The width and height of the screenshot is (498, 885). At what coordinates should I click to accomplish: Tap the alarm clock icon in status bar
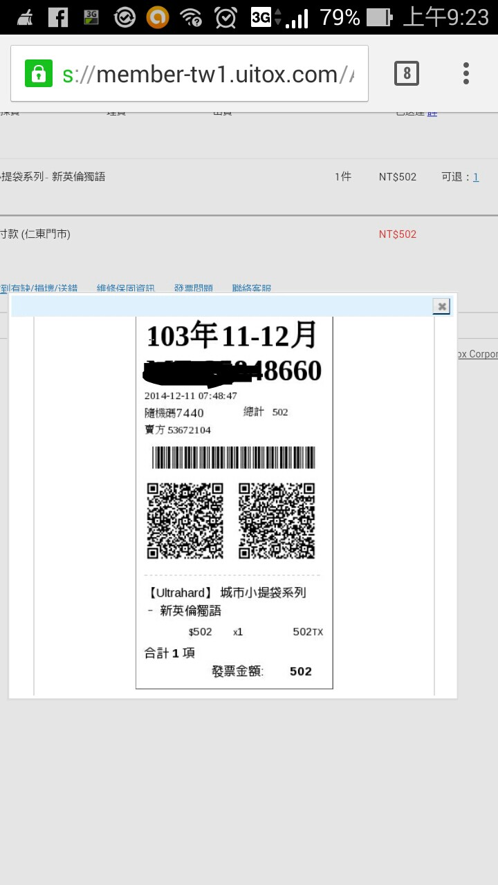(x=225, y=17)
